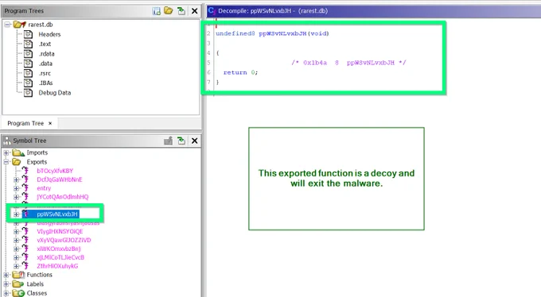The image size is (541, 297).
Task: Close the Program Tree tab
Action: [50, 123]
